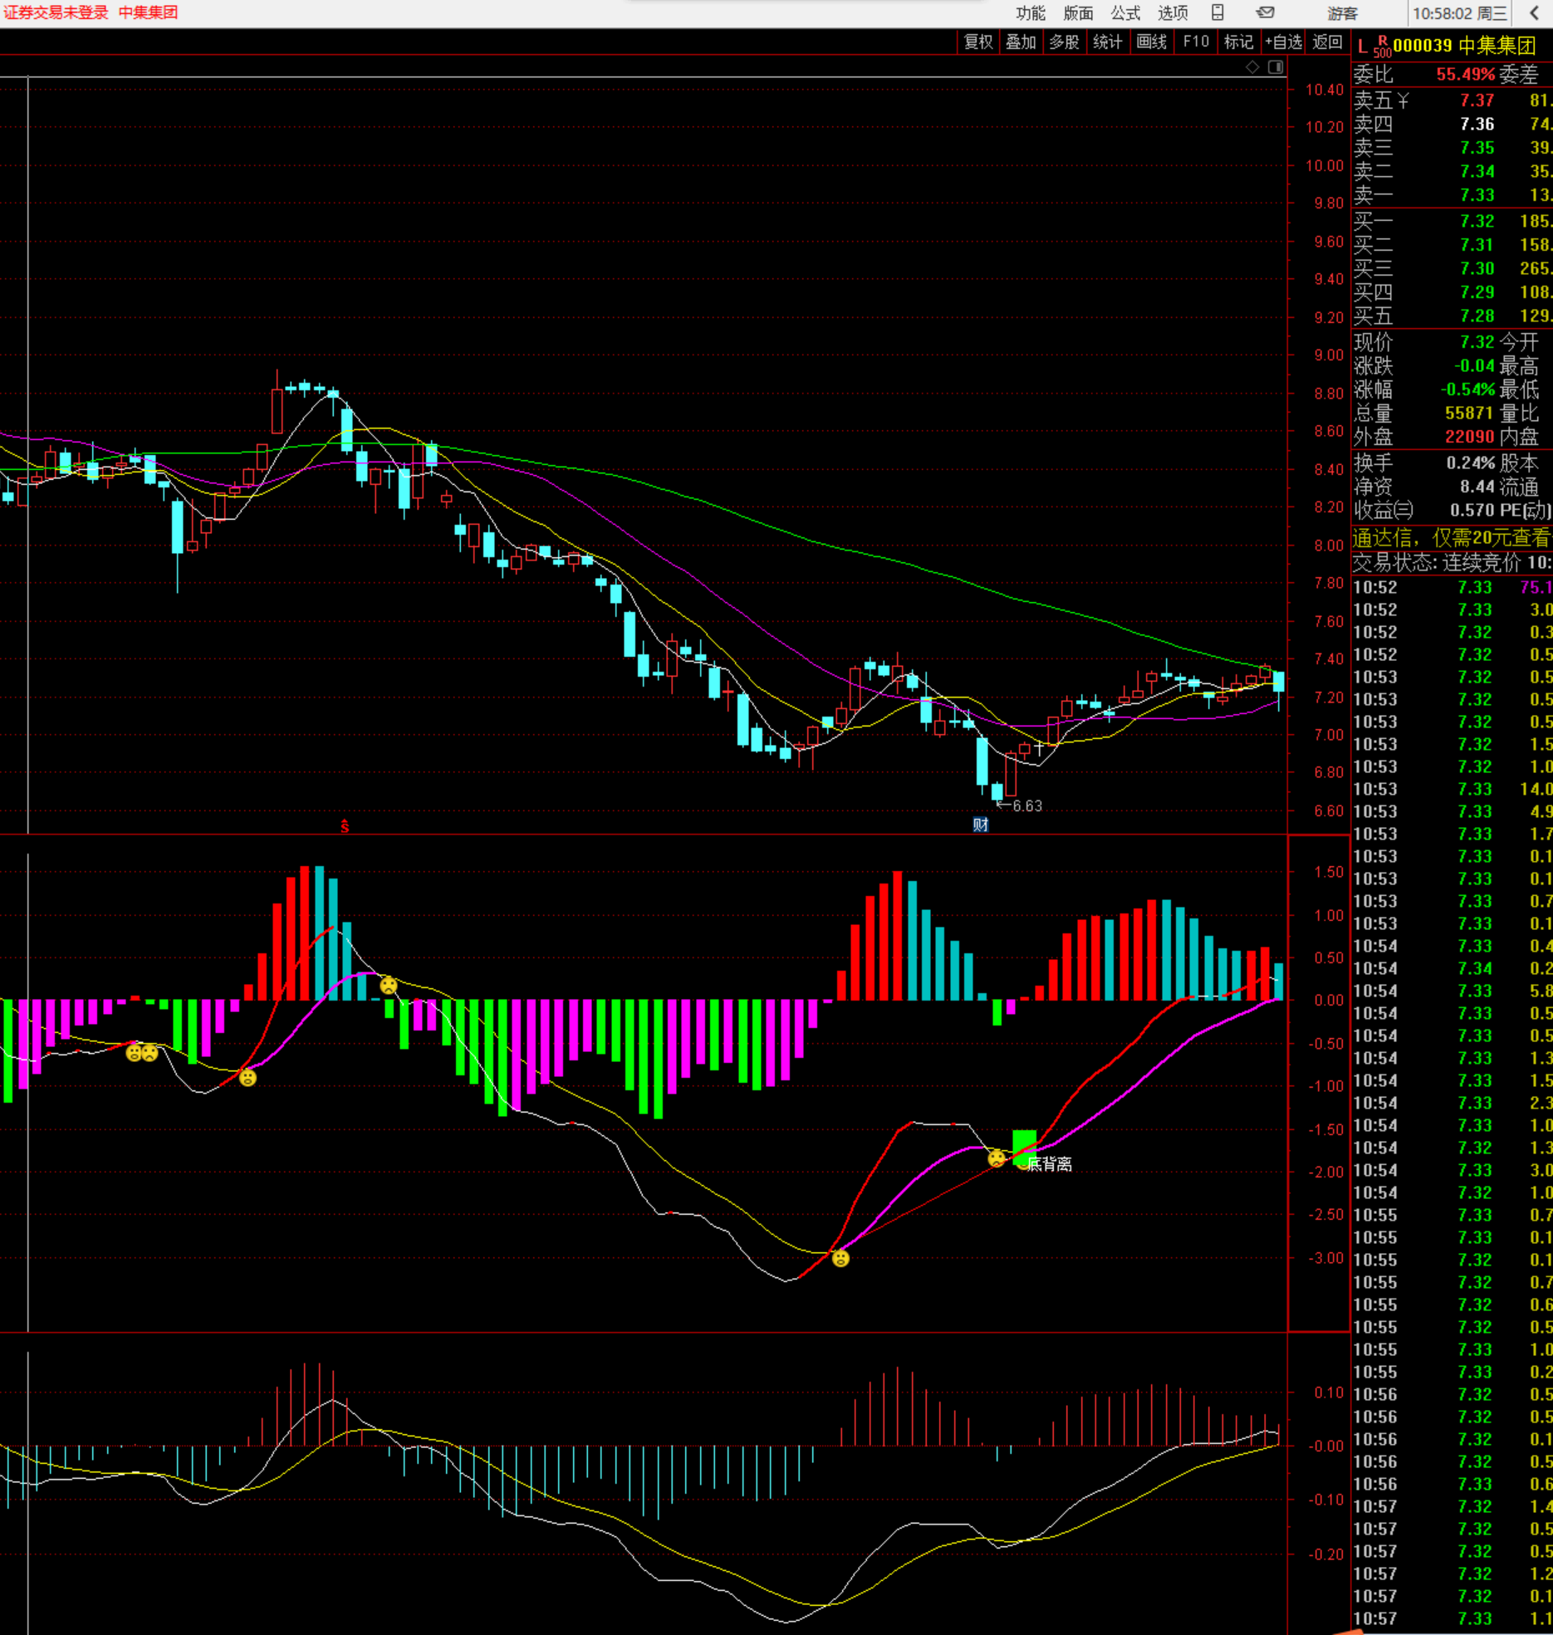1553x1635 pixels.
Task: Open F10 company information
Action: (x=1196, y=42)
